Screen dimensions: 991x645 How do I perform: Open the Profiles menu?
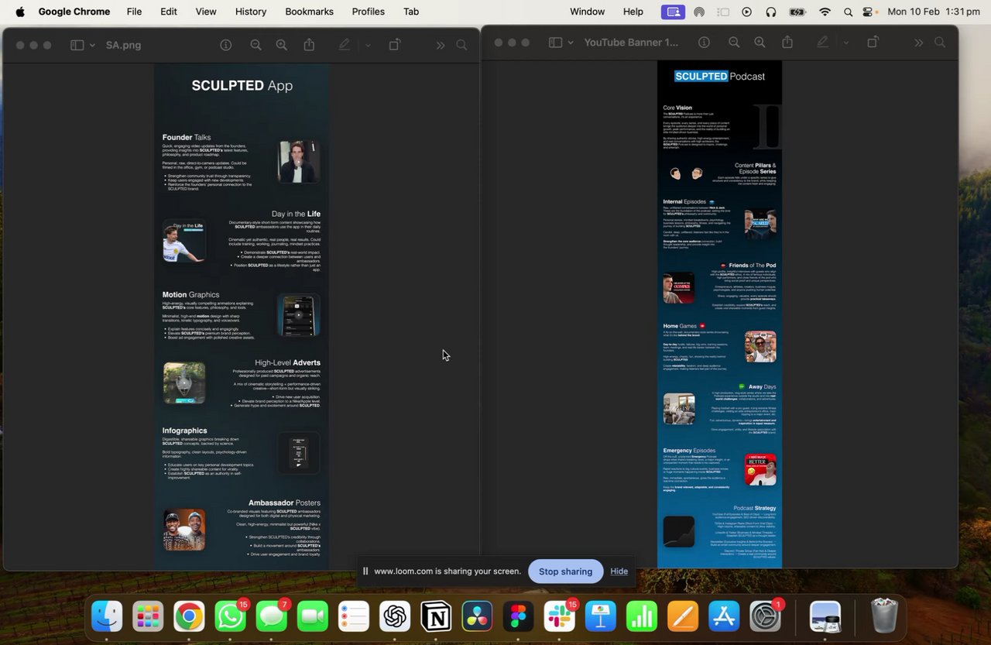(368, 12)
